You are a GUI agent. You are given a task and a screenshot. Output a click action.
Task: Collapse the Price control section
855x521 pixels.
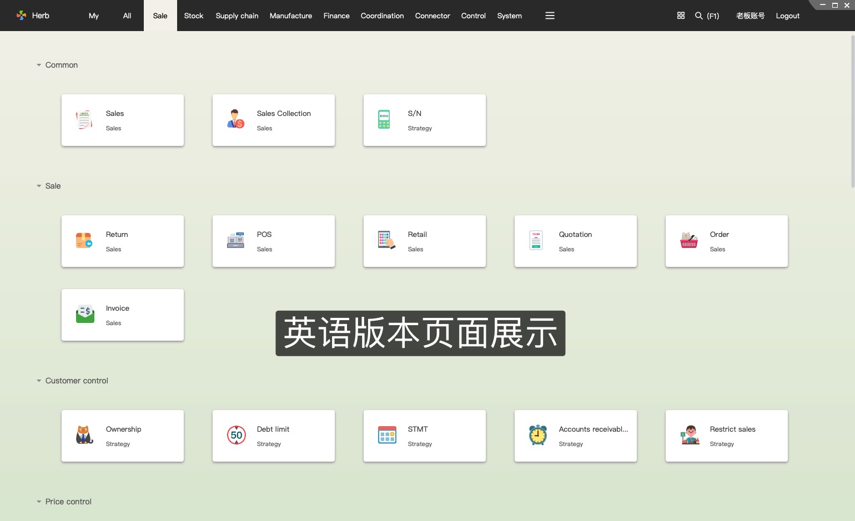pos(39,502)
